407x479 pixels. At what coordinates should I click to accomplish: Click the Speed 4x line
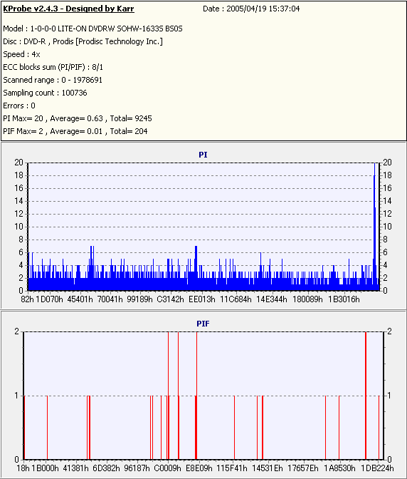click(x=21, y=54)
